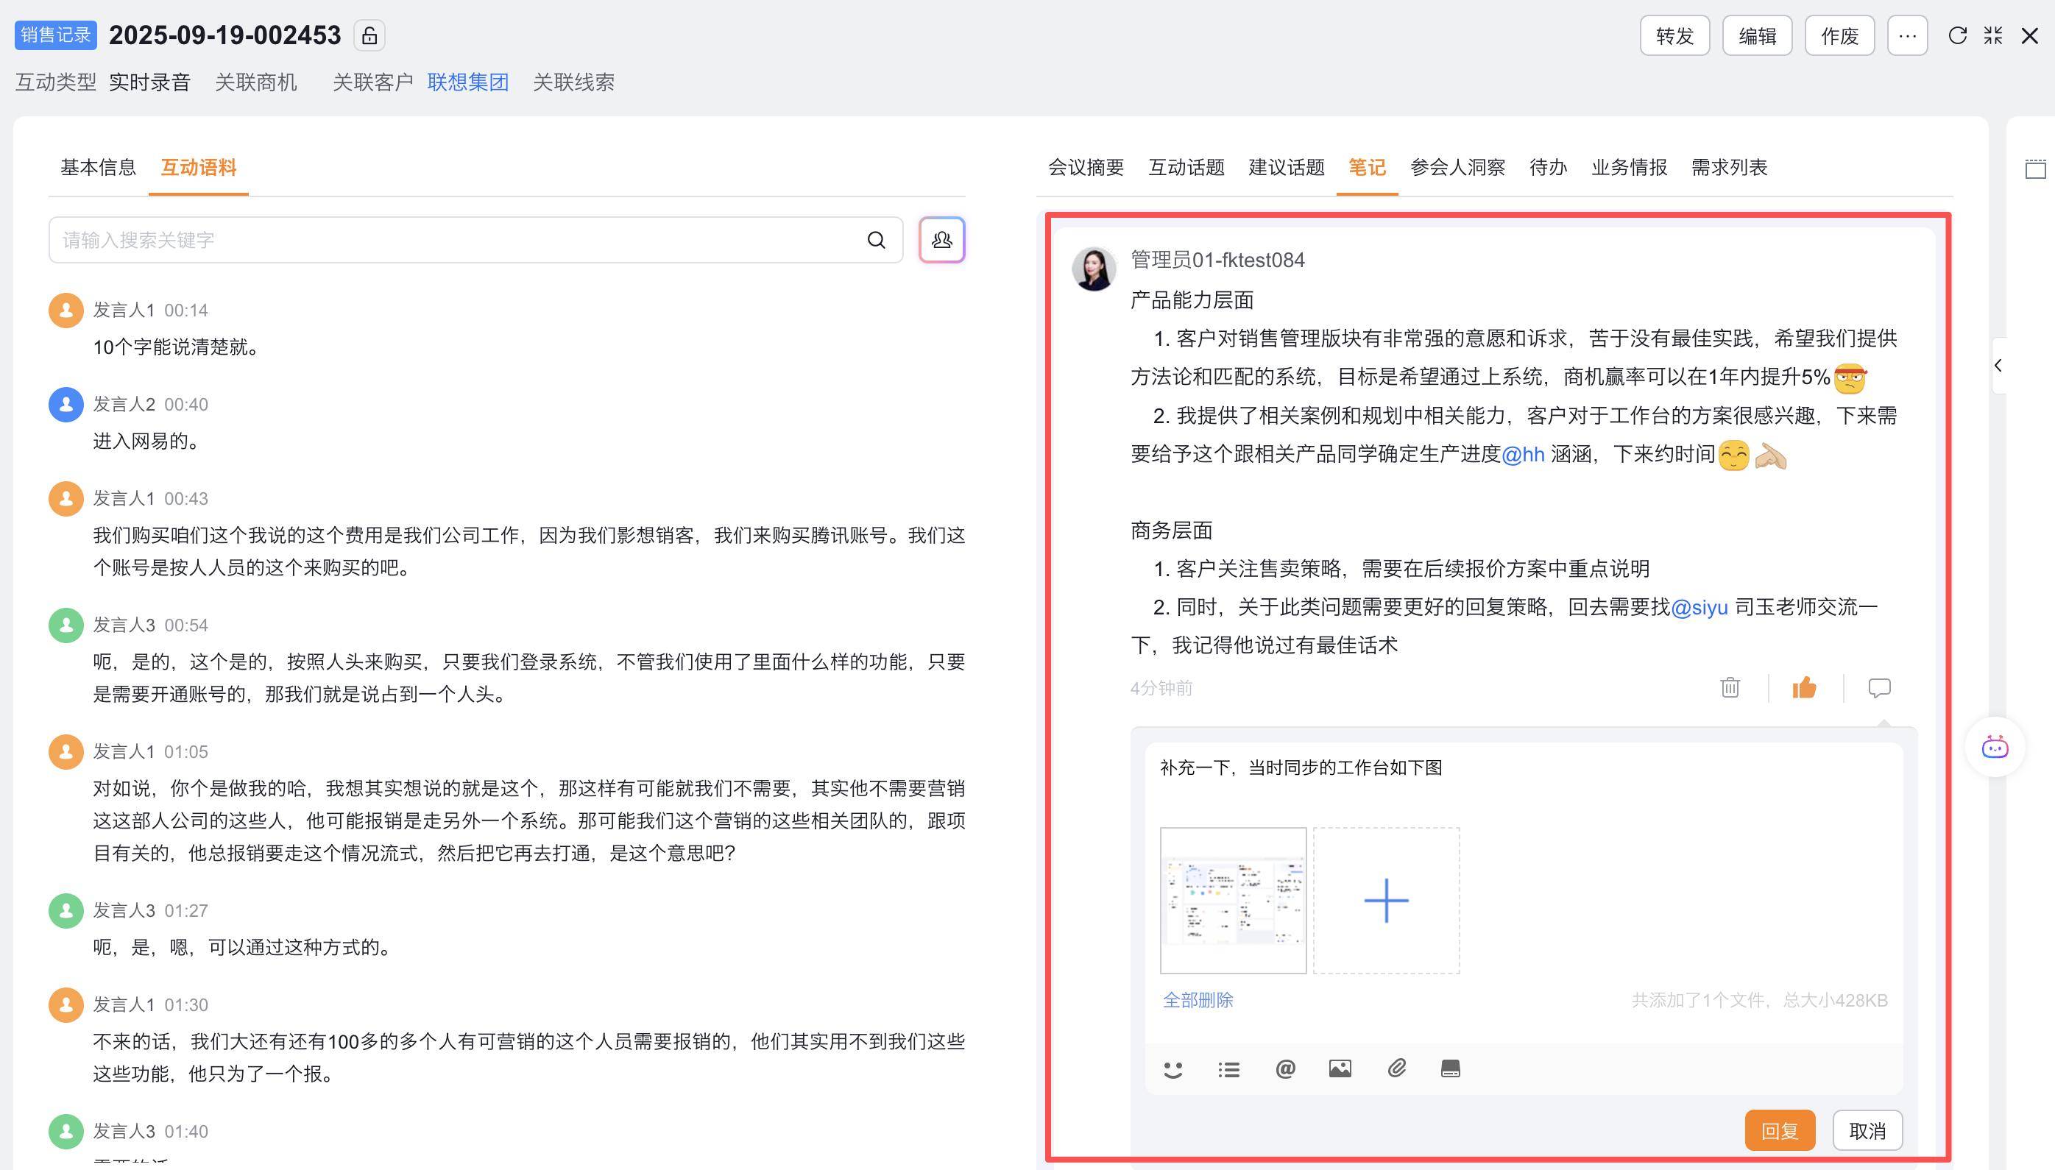
Task: Attach a file with paperclip icon
Action: [x=1396, y=1068]
